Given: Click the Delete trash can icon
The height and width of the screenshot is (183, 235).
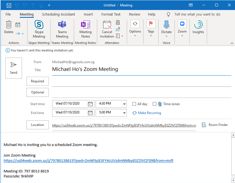Looking at the screenshot, I should click(9, 24).
